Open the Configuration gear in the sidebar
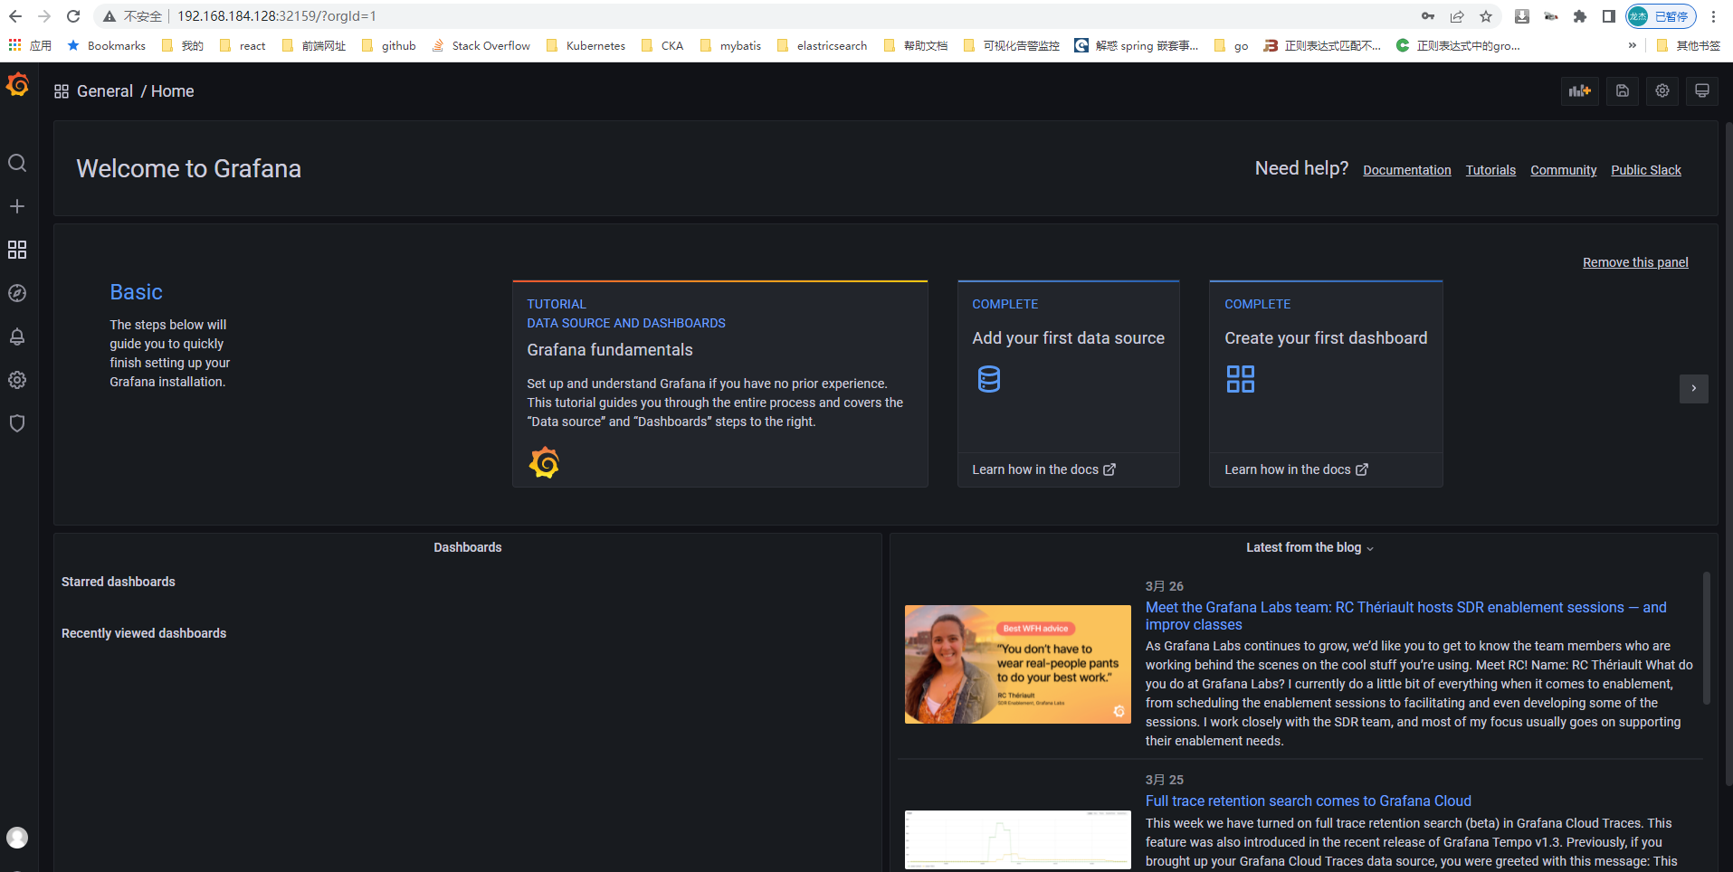This screenshot has height=872, width=1733. [17, 380]
